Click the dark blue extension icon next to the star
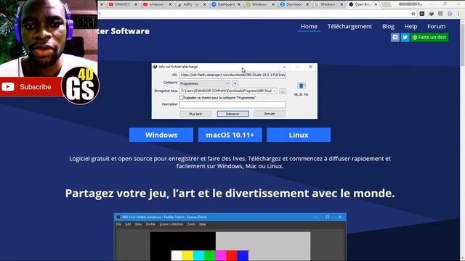465x261 pixels. [422, 14]
